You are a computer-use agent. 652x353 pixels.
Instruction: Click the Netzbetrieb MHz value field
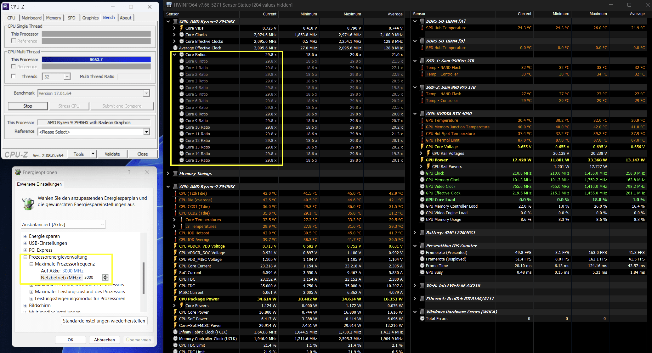(x=92, y=277)
